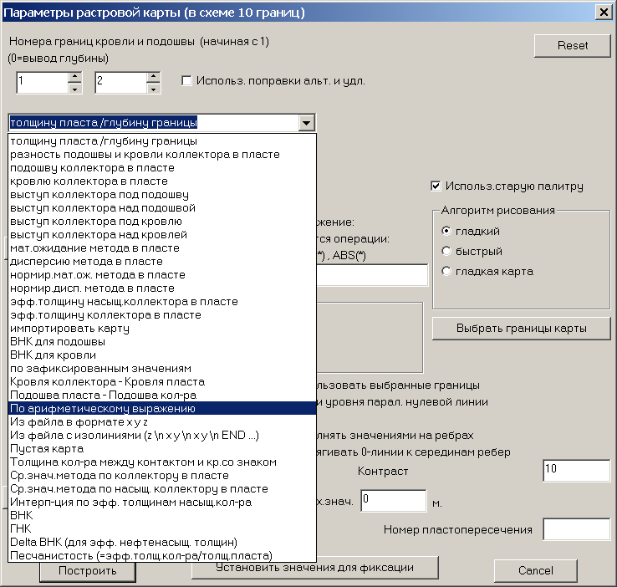Screen dimensions: 617x587
Task: Select the standalone 'ВНК' option
Action: [x=162, y=515]
